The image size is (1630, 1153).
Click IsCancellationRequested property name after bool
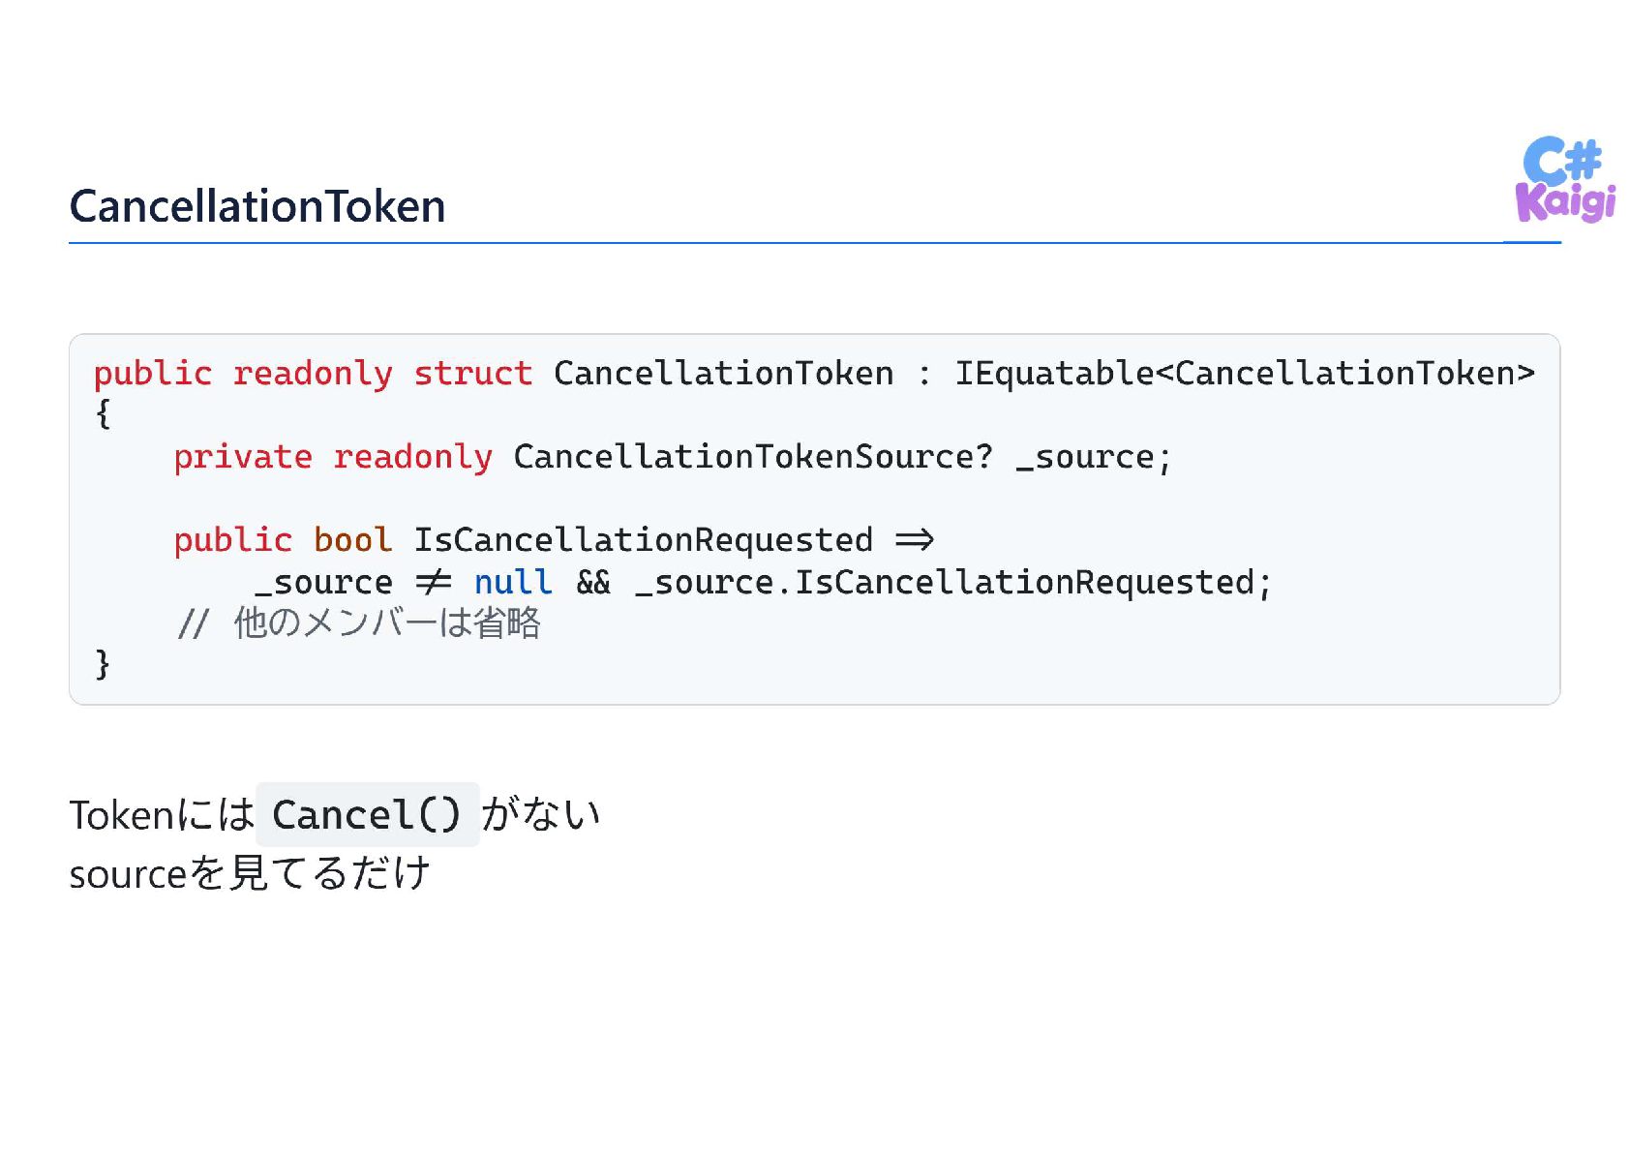644,540
